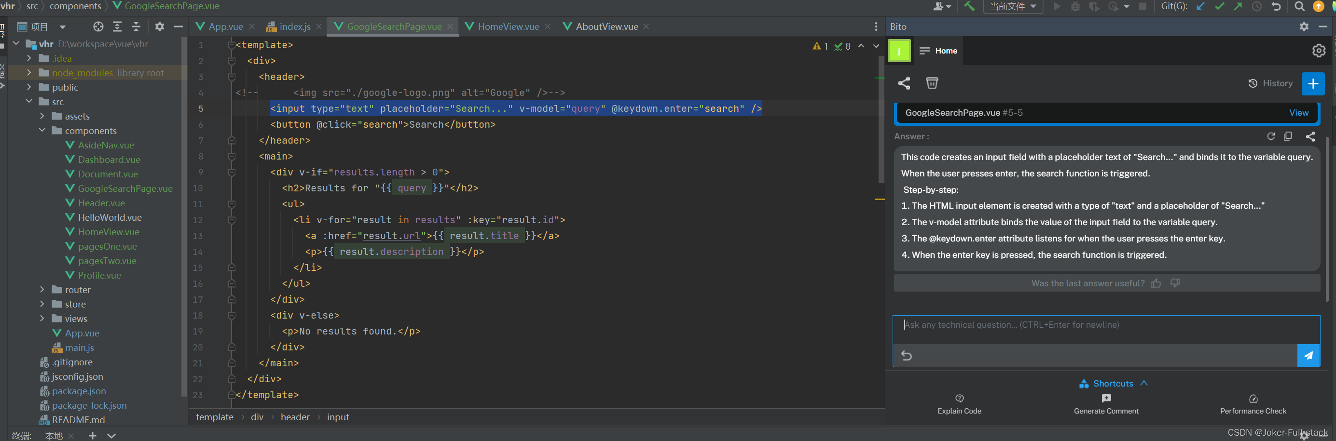Expand the assets folder
The height and width of the screenshot is (441, 1336).
click(x=42, y=116)
